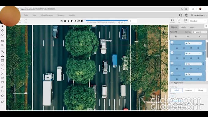Open the Requests page
The height and width of the screenshot is (117, 208).
(61, 15)
